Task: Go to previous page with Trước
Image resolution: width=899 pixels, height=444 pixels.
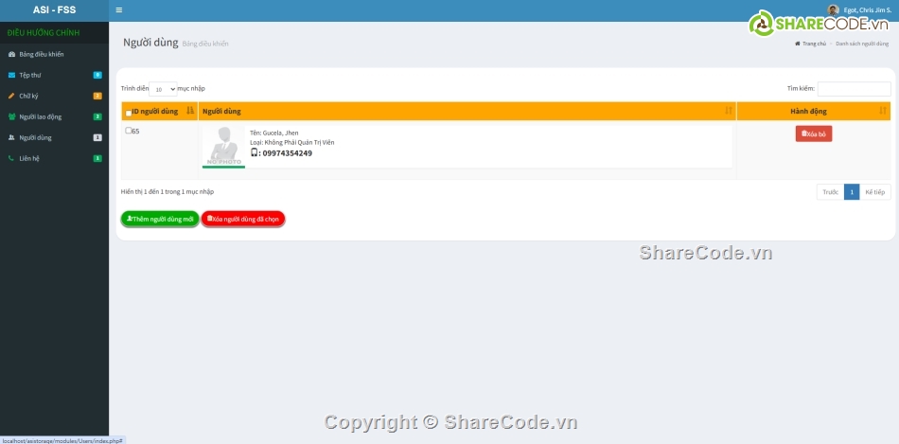Action: pyautogui.click(x=830, y=192)
